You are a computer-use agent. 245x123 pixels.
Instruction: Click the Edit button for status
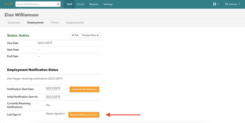coord(75,35)
